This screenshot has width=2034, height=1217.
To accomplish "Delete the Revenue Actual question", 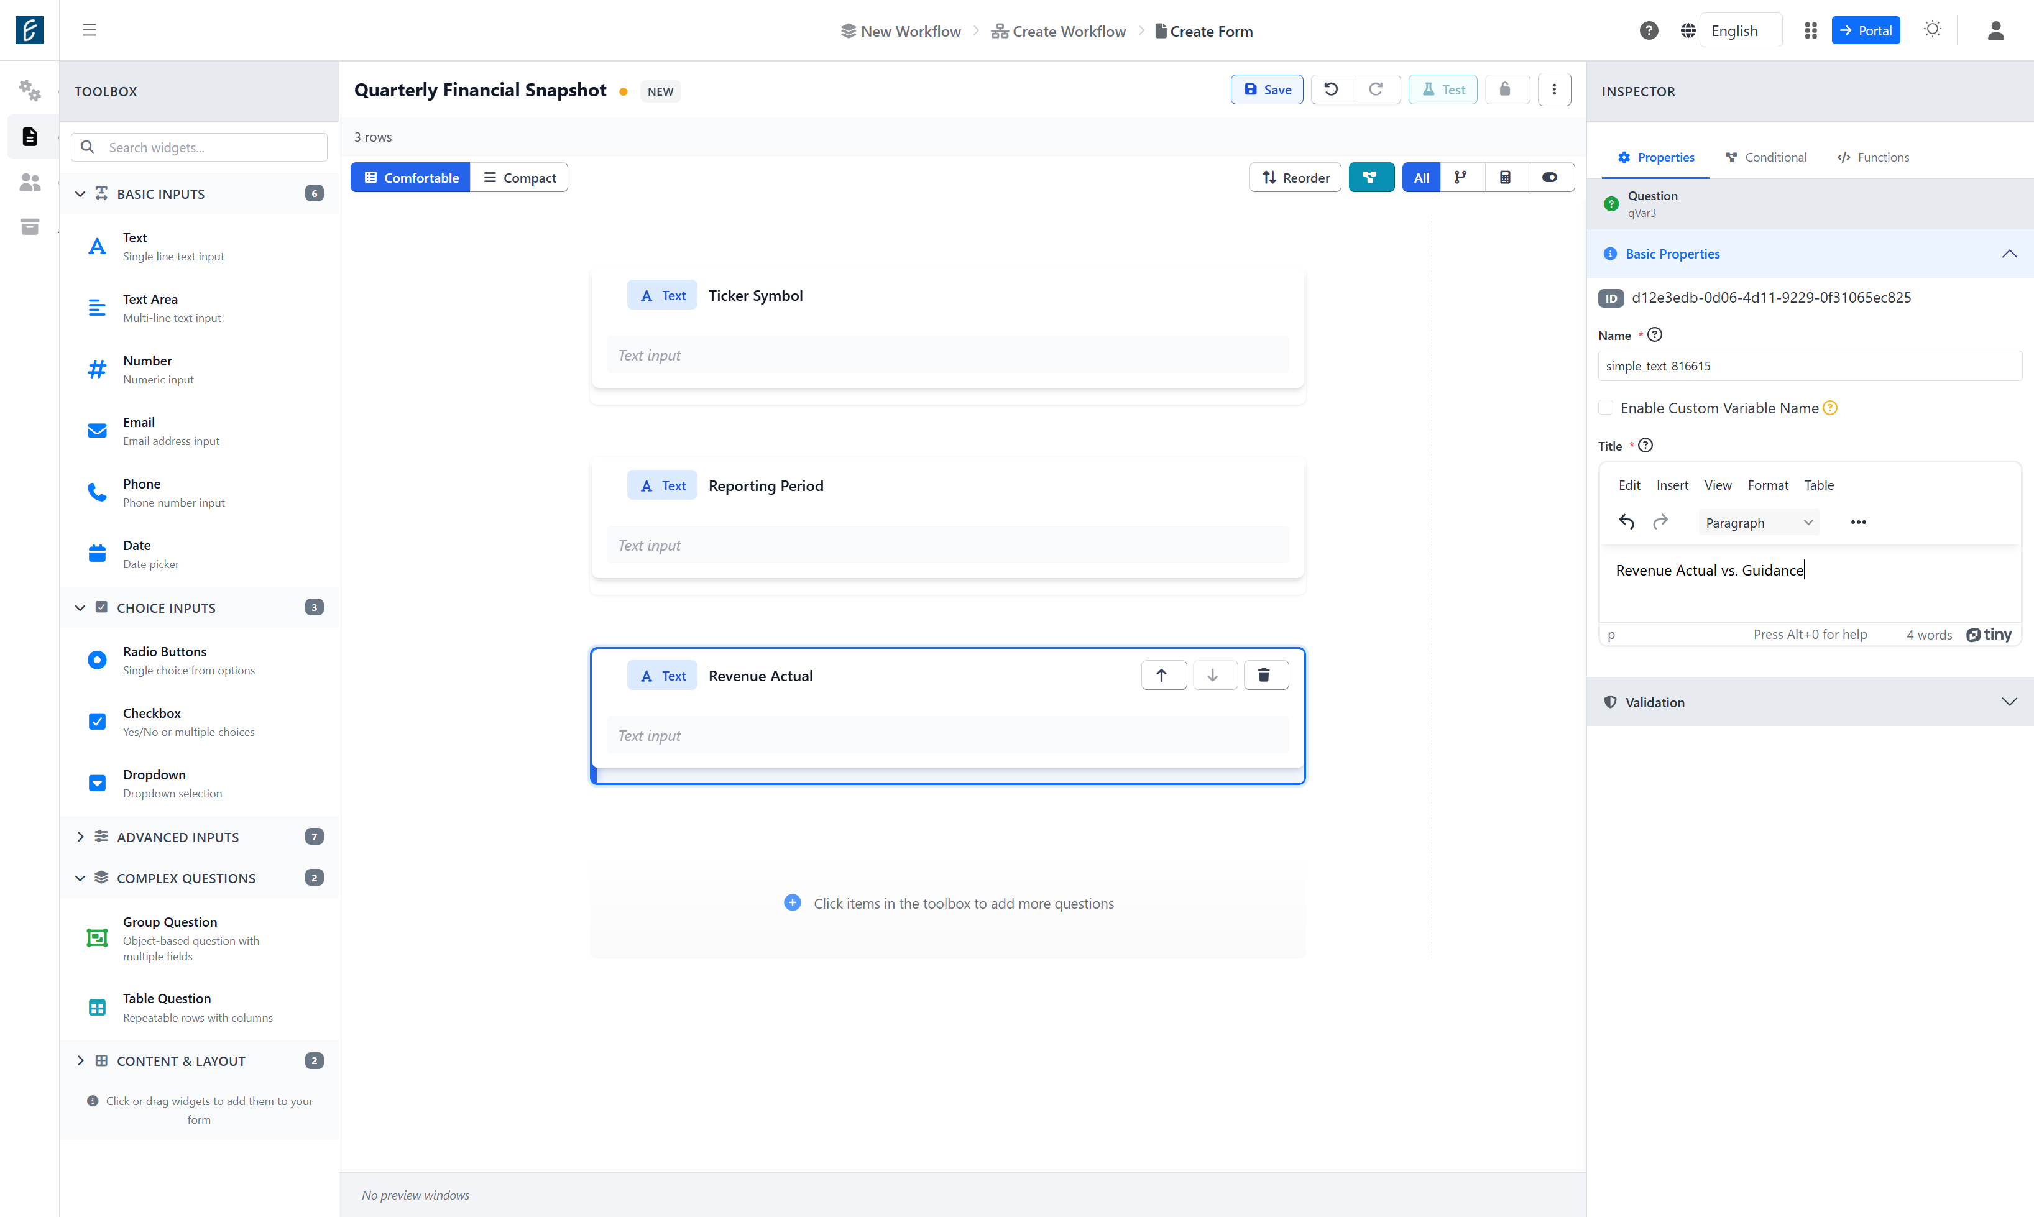I will coord(1266,675).
